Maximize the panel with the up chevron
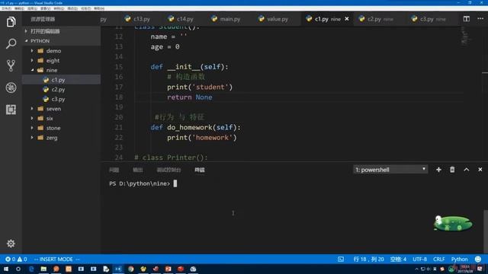 [466, 170]
